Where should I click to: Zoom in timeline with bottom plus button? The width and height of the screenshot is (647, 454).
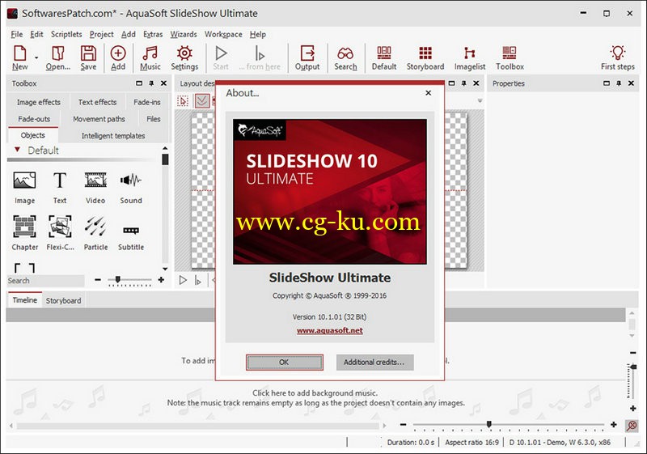pos(614,424)
